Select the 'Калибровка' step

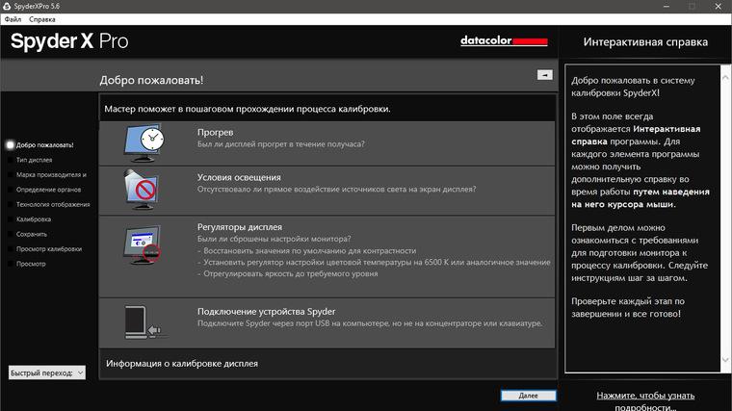34,219
